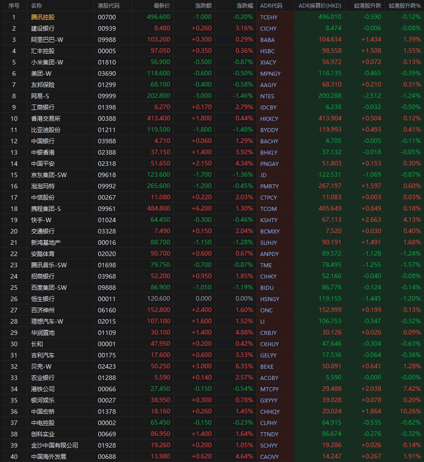The image size is (424, 462).
Task: Click 安踏体育 stock name
Action: click(43, 254)
